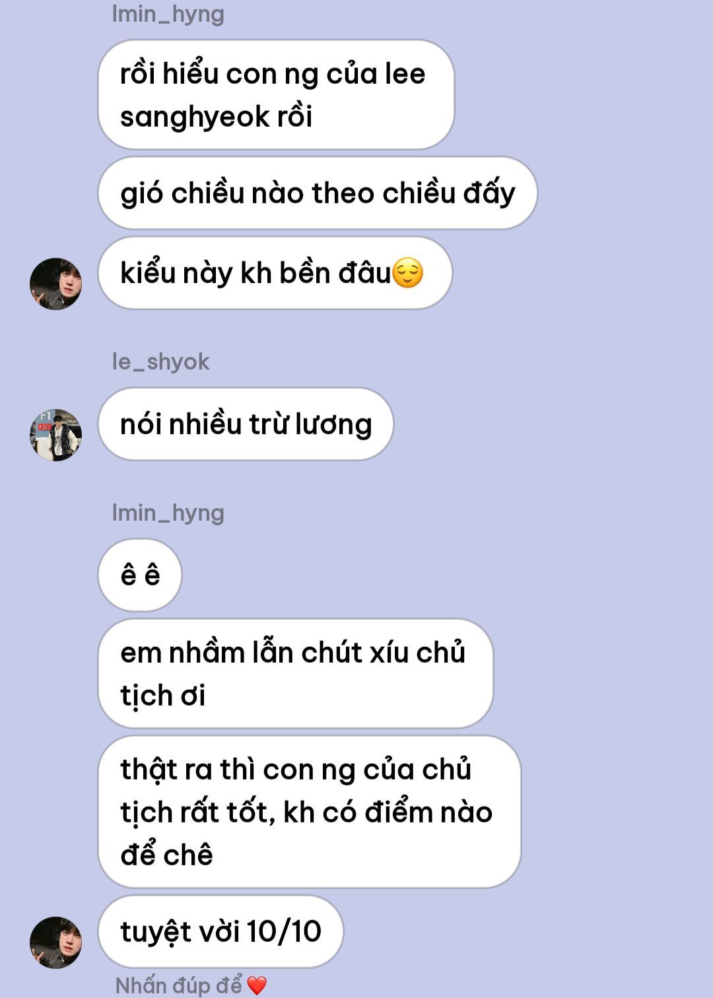Select message "kiểu này kh bền đâu"
The height and width of the screenshot is (998, 713).
[275, 273]
